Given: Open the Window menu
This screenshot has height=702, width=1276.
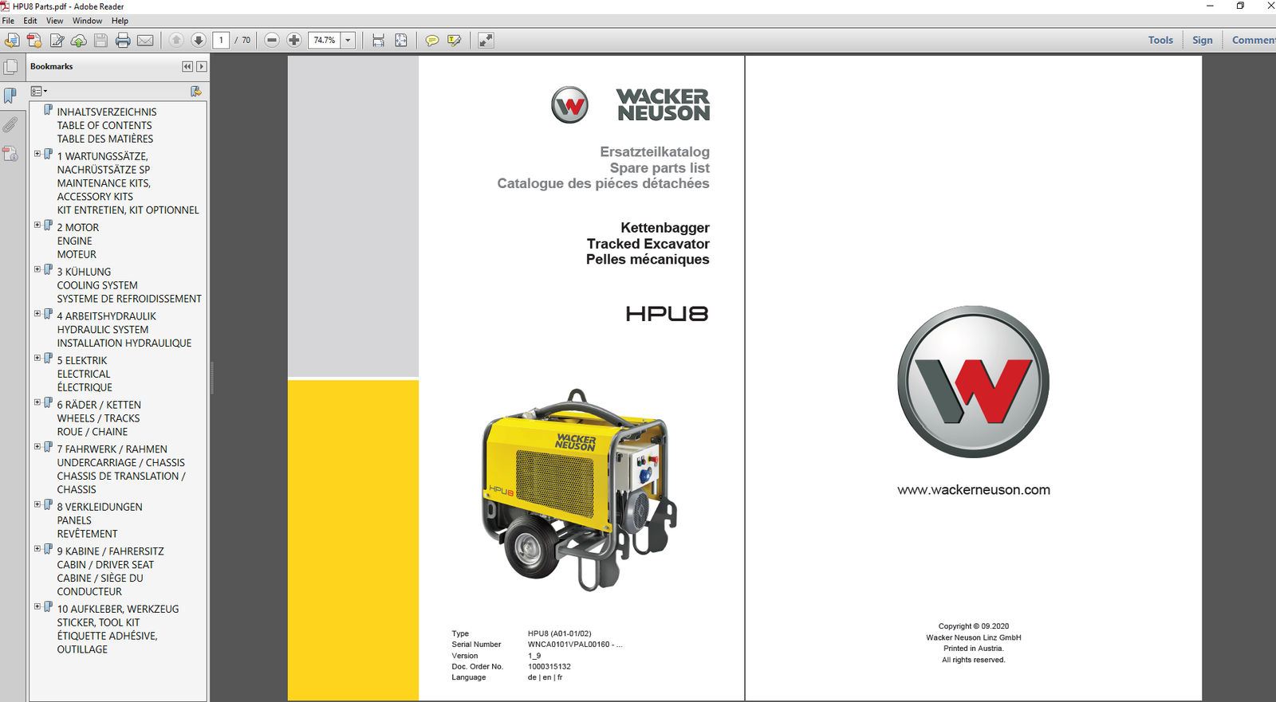Looking at the screenshot, I should click(87, 21).
